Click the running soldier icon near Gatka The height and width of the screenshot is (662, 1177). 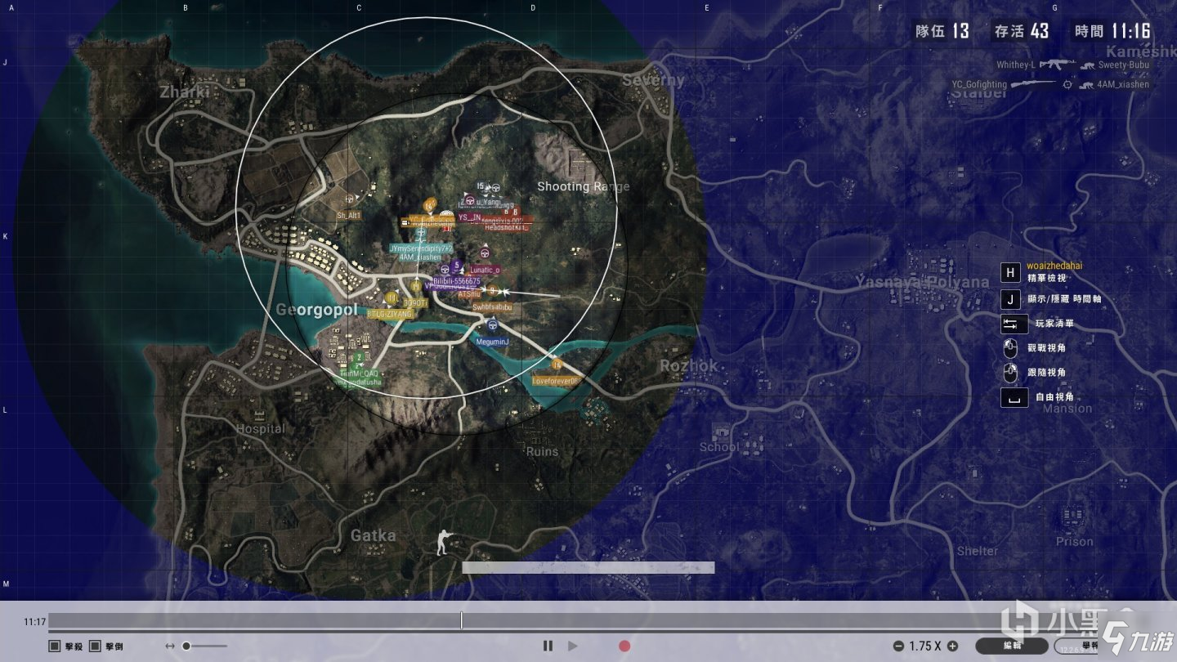click(x=445, y=541)
